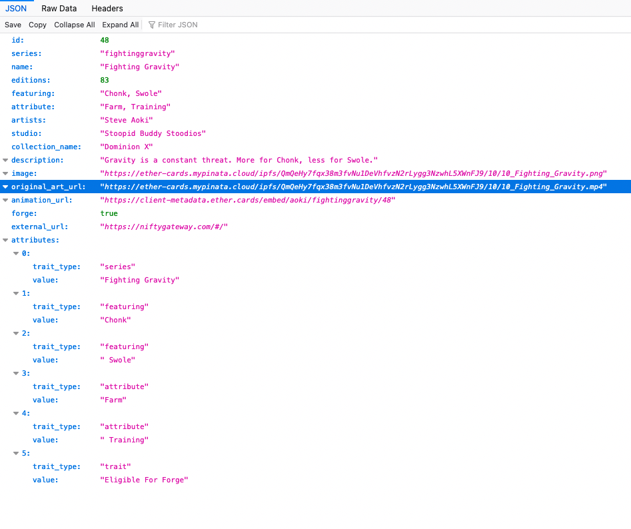Click the Save button

pos(13,25)
